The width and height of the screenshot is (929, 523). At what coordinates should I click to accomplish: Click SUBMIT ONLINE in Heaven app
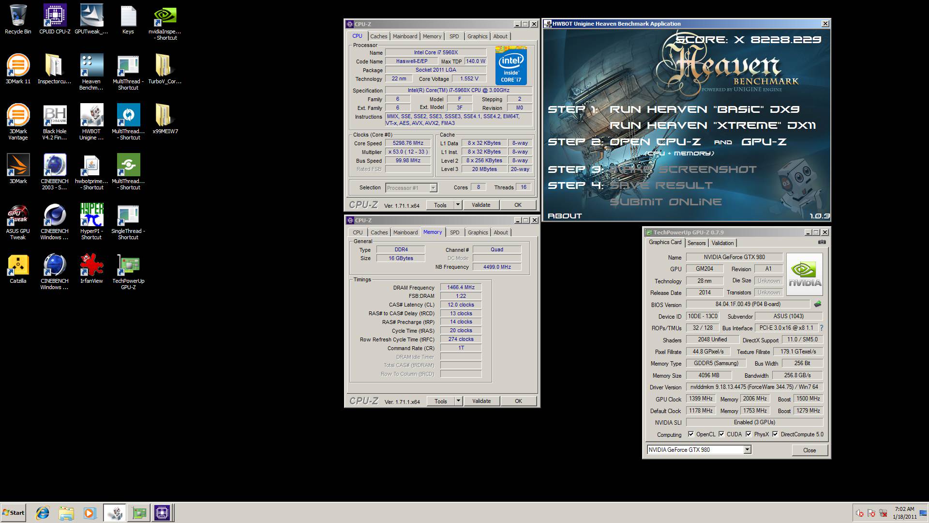[x=666, y=202]
